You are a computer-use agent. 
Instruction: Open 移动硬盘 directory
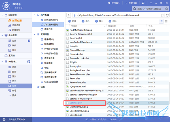pyautogui.click(x=47, y=63)
